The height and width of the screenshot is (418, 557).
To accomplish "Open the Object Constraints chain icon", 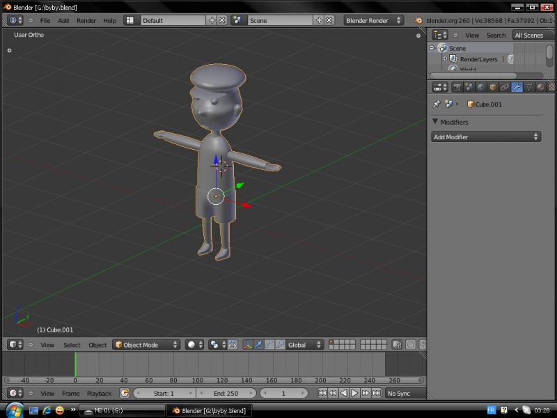I will [505, 87].
